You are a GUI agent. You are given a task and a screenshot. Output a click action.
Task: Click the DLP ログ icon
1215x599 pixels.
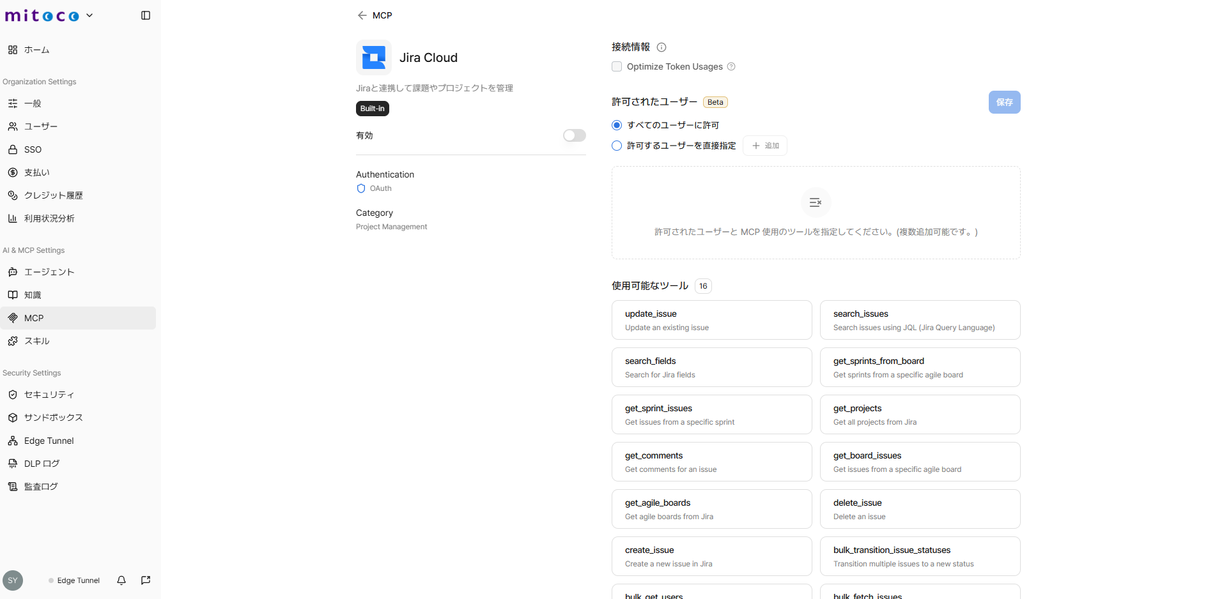click(13, 464)
